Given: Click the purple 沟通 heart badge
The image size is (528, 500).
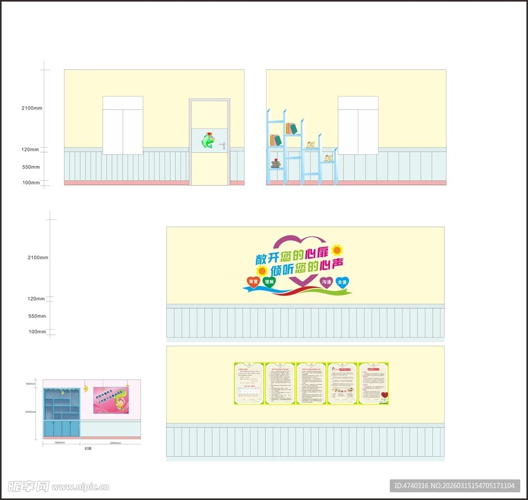Looking at the screenshot, I should coord(326,282).
